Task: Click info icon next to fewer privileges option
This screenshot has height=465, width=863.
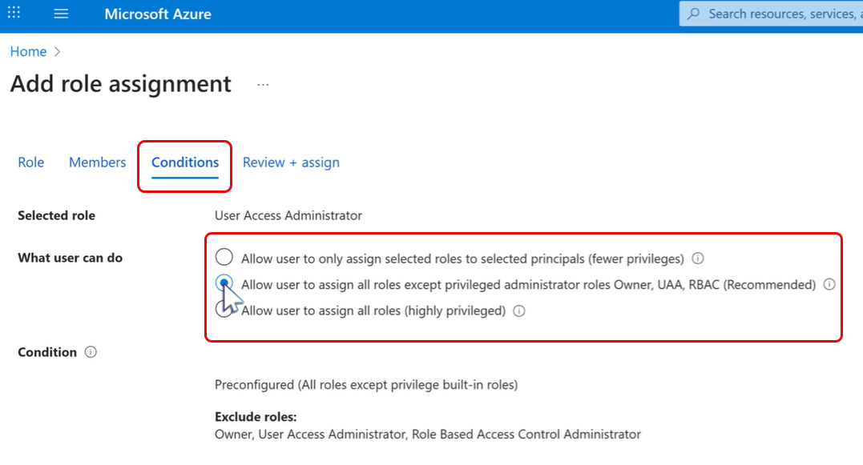Action: pos(698,259)
